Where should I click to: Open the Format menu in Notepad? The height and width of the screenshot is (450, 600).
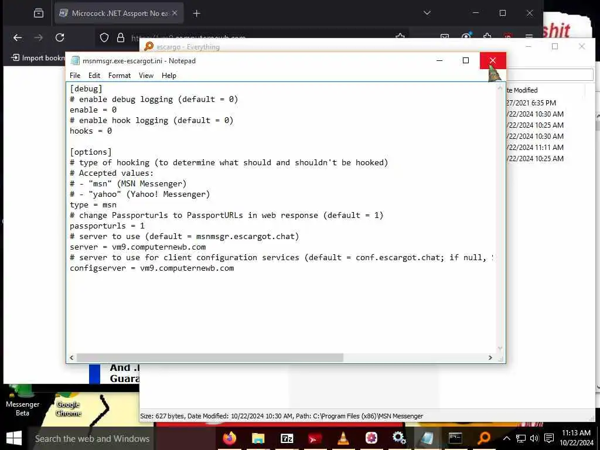(120, 76)
